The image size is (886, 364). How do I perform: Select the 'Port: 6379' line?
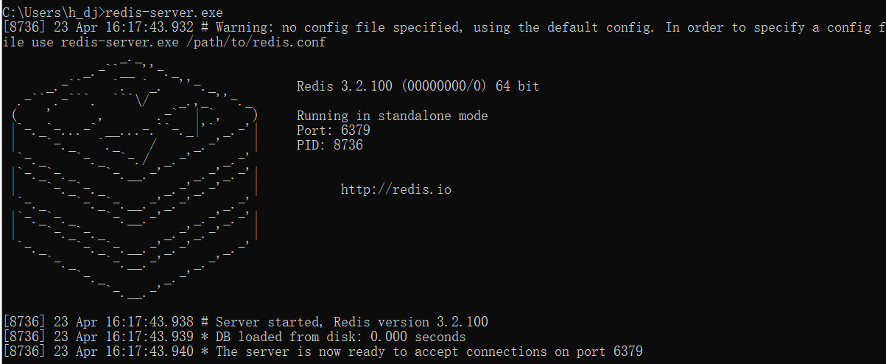[x=333, y=130]
